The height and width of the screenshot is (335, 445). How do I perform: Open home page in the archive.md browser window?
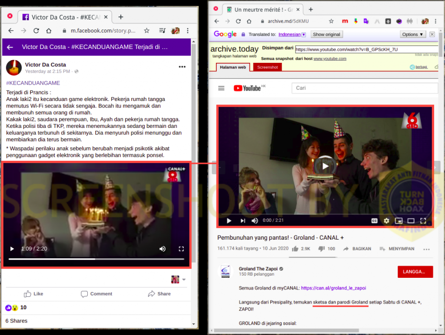(249, 21)
